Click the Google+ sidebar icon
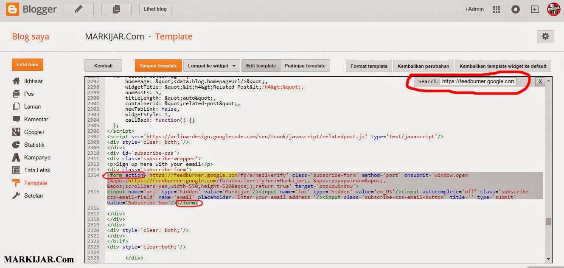This screenshot has height=268, width=564. click(16, 132)
